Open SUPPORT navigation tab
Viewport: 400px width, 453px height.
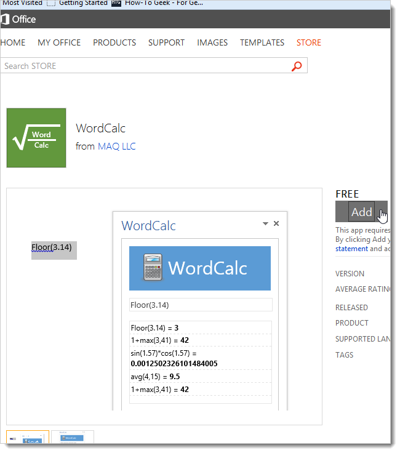tap(166, 42)
